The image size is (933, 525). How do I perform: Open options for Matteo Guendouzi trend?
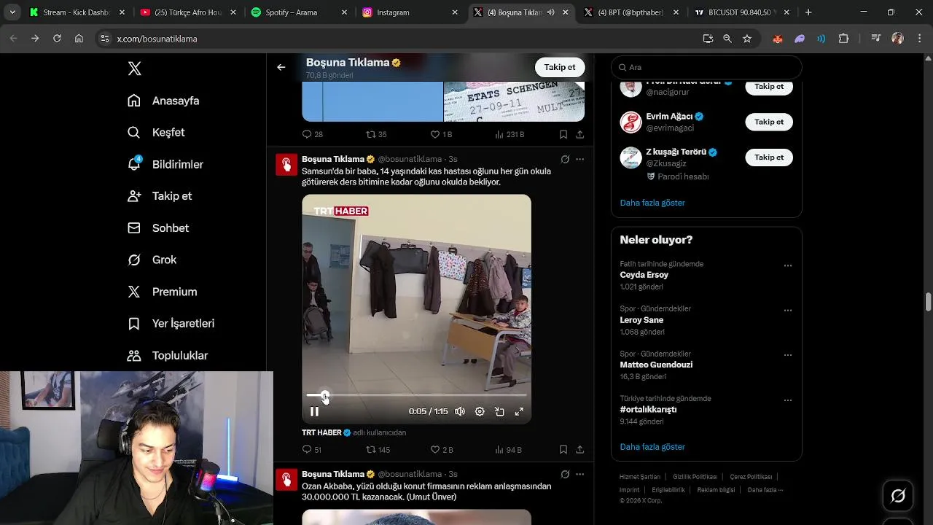click(787, 356)
